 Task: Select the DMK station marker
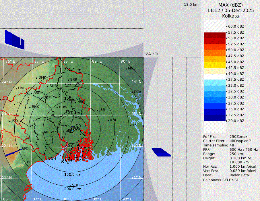pyautogui.click(x=36, y=78)
